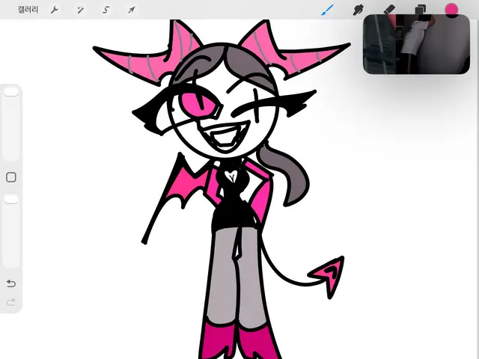Open the 갤러리 (Gallery) view
479x359 pixels.
pos(28,10)
